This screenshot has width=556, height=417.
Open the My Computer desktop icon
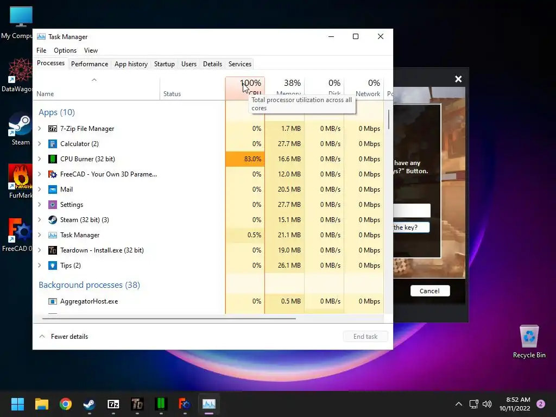(17, 23)
